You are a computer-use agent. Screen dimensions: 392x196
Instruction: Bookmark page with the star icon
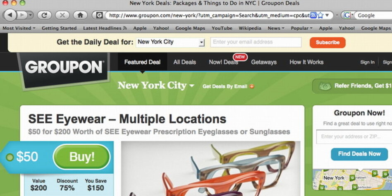click(x=320, y=15)
